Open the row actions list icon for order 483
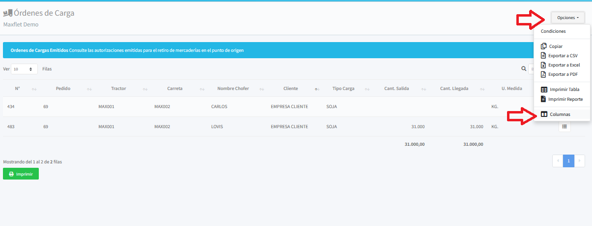The width and height of the screenshot is (592, 226). coord(564,127)
